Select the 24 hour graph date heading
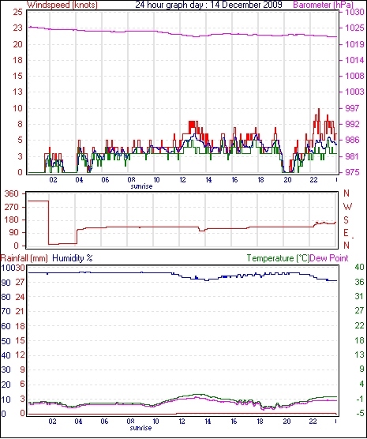The height and width of the screenshot is (439, 367). click(x=208, y=5)
